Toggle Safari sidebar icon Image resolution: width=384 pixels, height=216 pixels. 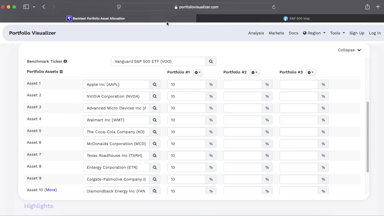coord(26,7)
